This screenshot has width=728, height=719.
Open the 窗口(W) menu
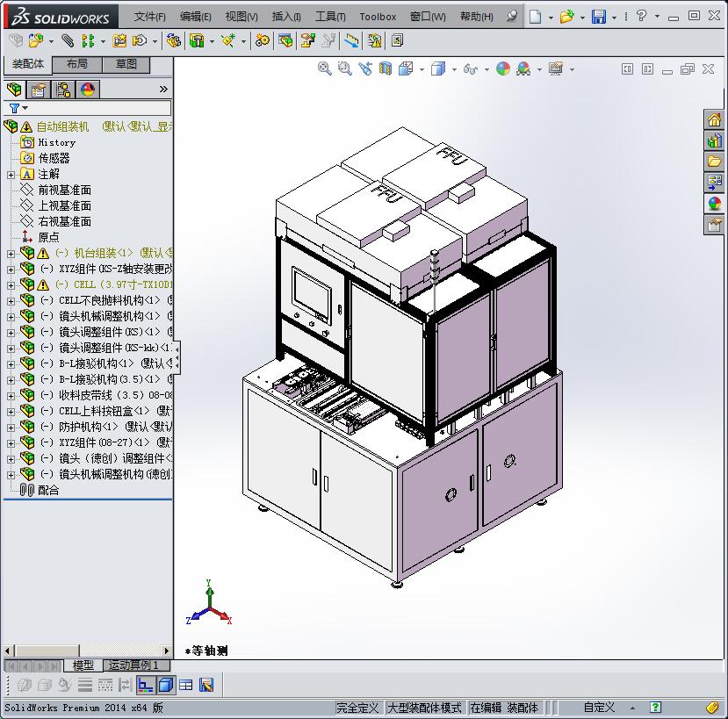(428, 17)
